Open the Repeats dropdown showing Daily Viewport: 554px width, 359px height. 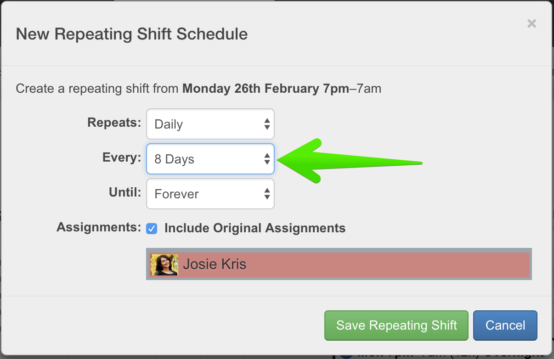[210, 124]
